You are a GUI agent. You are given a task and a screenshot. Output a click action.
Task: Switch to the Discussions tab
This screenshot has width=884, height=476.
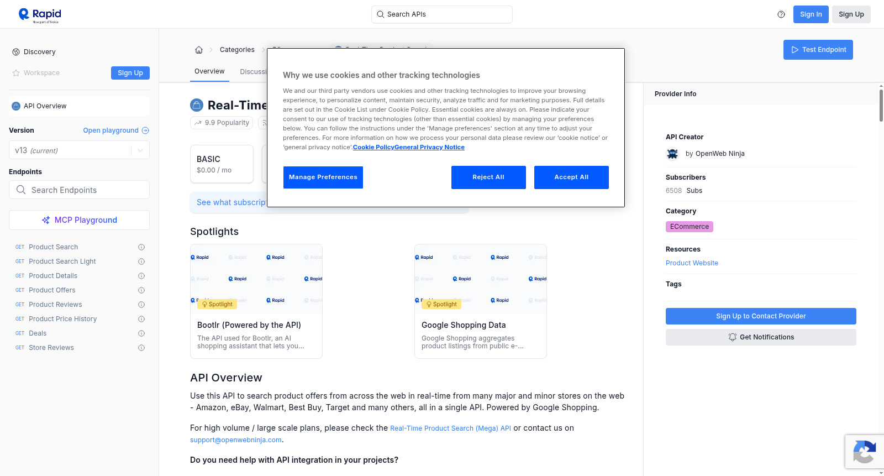[254, 72]
